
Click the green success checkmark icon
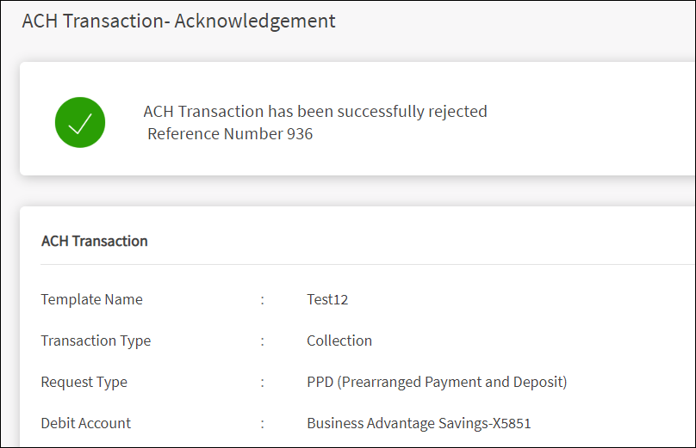pyautogui.click(x=80, y=122)
